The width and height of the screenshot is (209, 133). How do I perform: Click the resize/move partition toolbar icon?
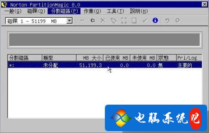pyautogui.click(x=82, y=21)
